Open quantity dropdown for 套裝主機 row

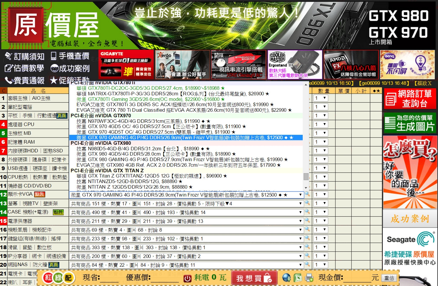pyautogui.click(x=321, y=98)
